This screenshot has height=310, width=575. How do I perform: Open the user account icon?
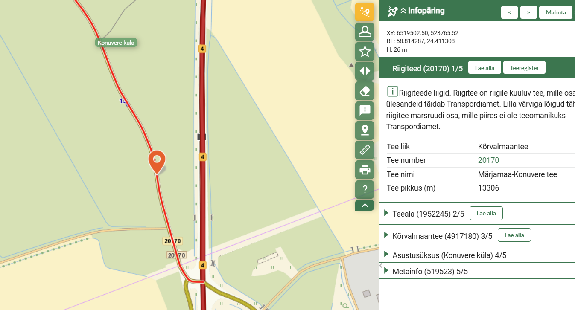364,32
